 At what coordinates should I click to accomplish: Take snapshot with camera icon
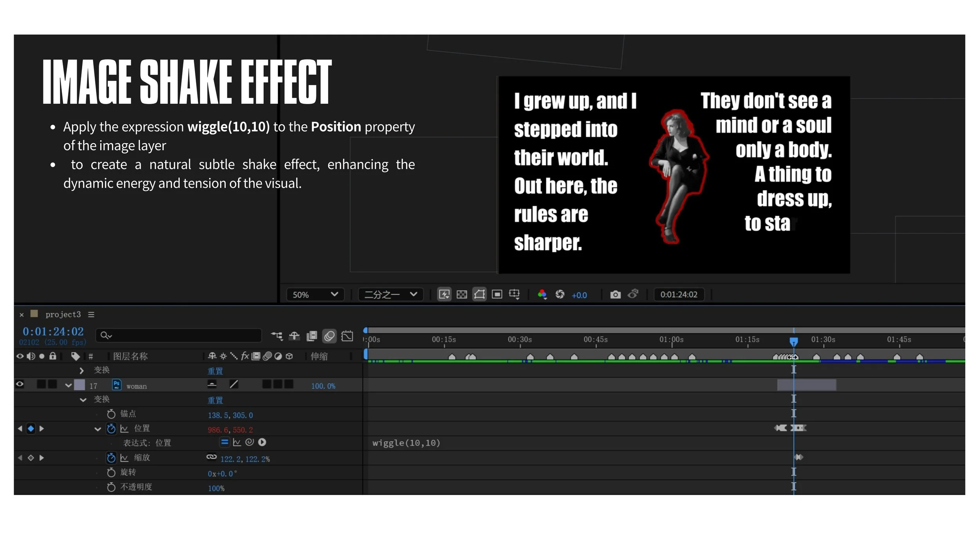pos(615,295)
